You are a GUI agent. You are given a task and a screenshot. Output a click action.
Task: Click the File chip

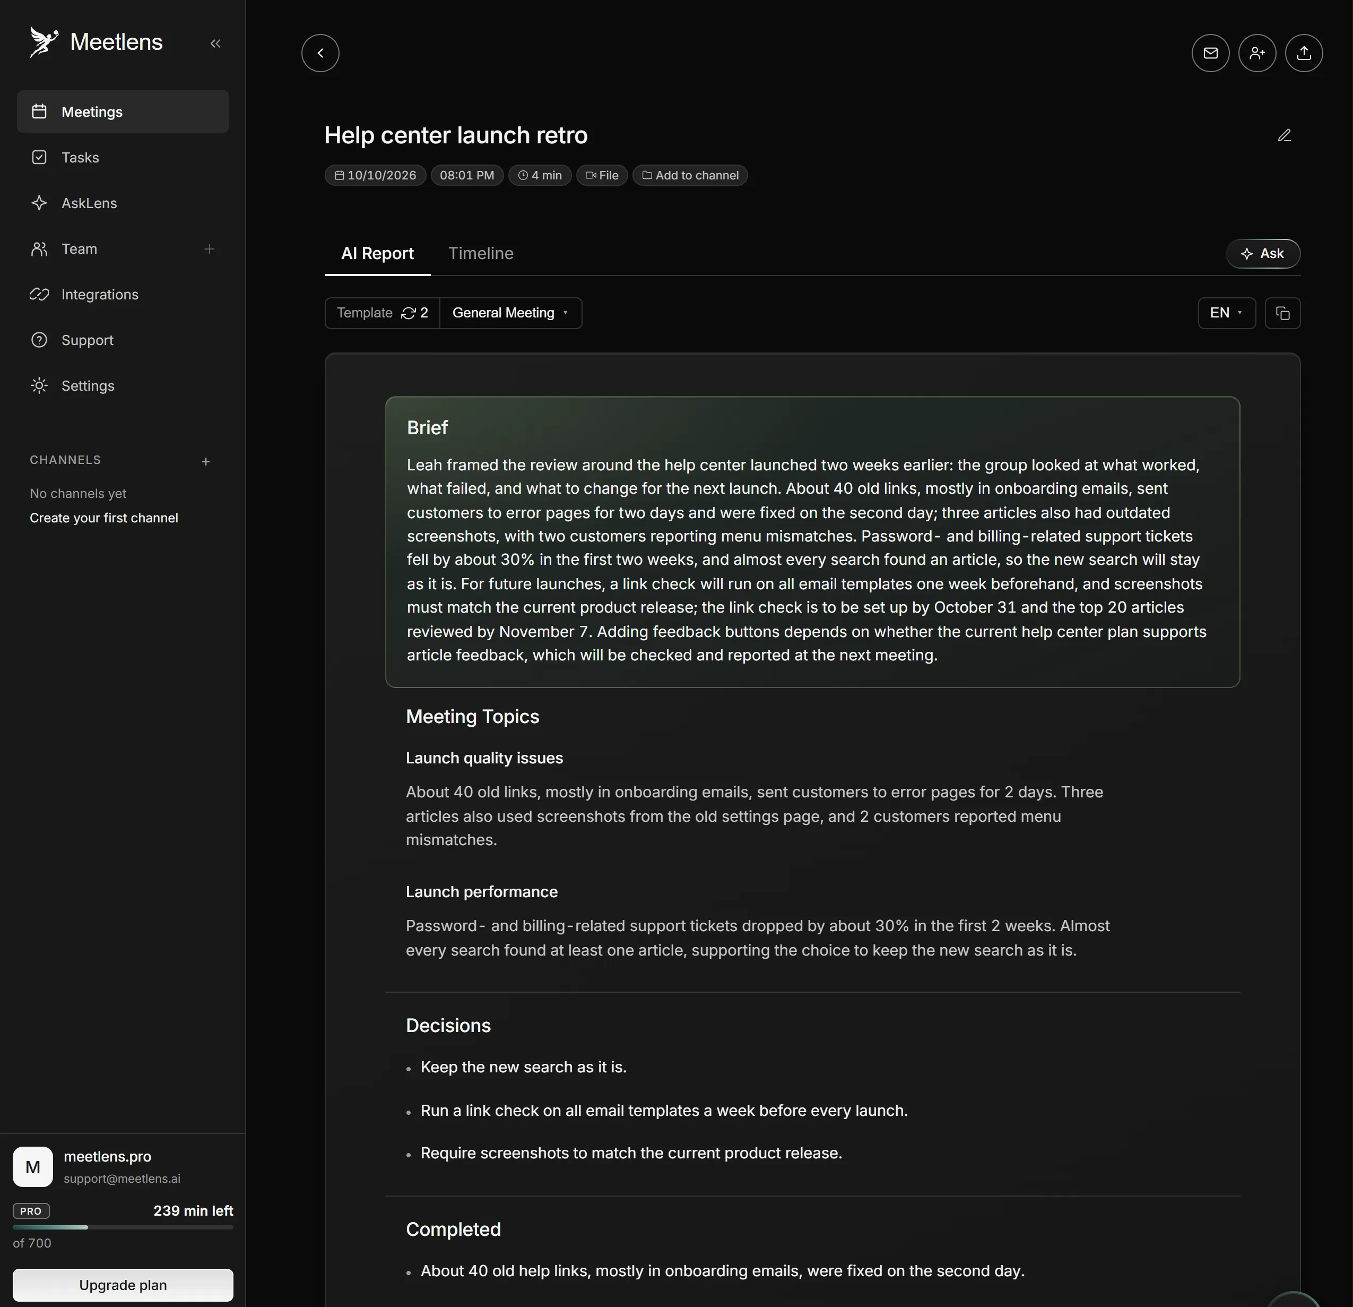(x=602, y=176)
